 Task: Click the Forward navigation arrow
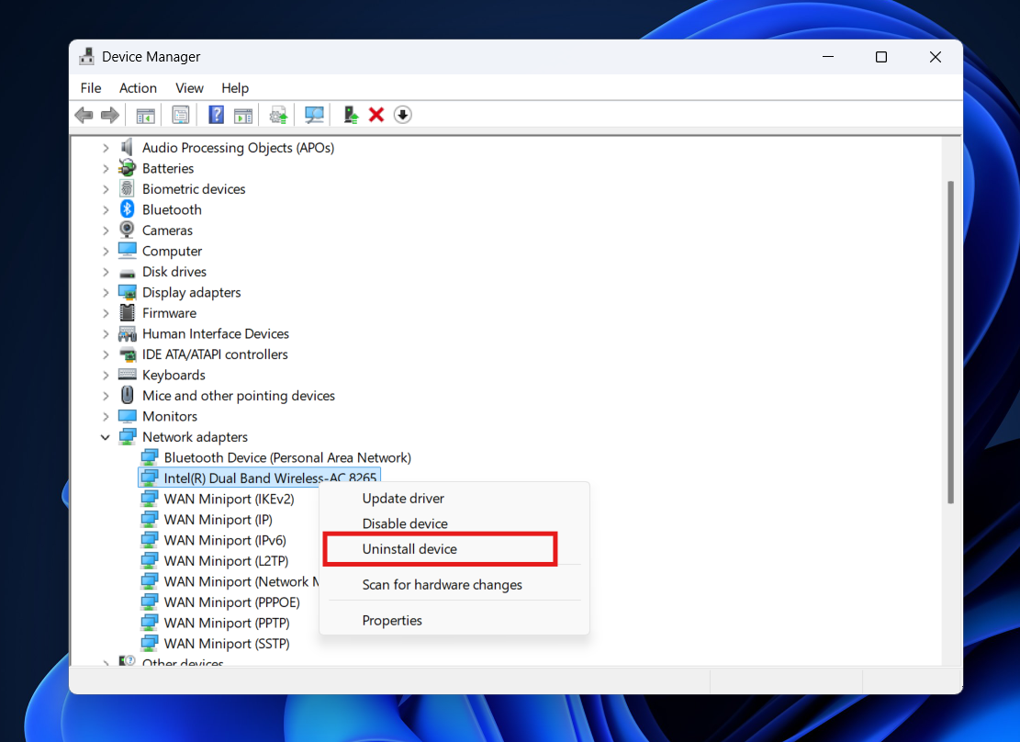109,114
